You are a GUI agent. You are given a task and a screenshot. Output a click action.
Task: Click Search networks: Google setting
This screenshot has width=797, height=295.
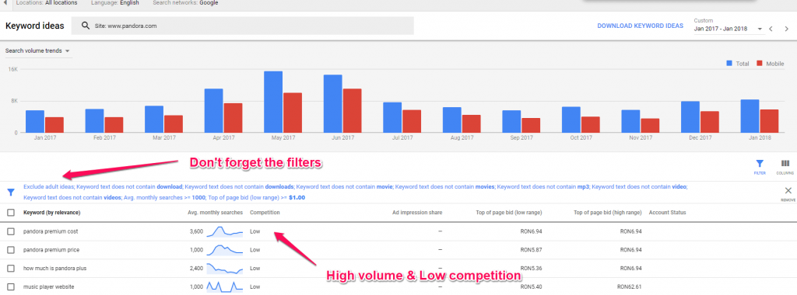click(185, 2)
